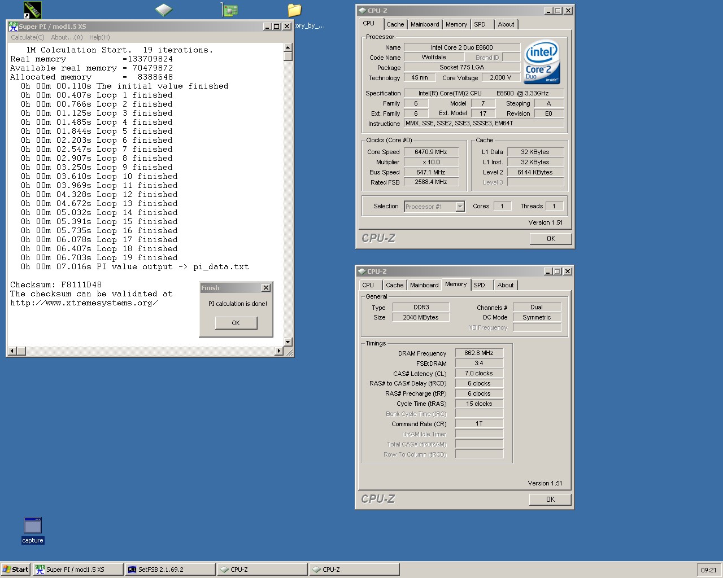
Task: Click the Bus Speed 647.1 MHz field
Action: (x=431, y=172)
